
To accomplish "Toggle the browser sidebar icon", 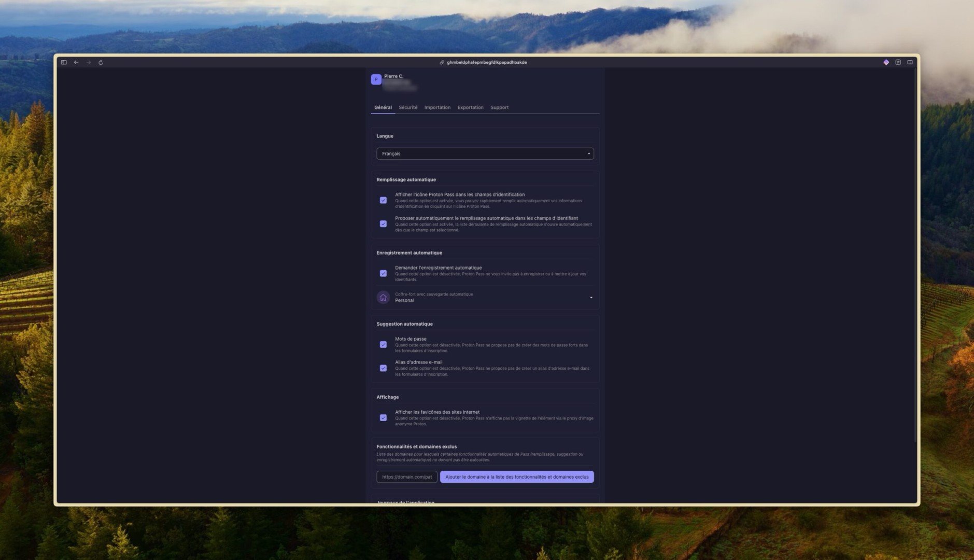I will pos(64,62).
